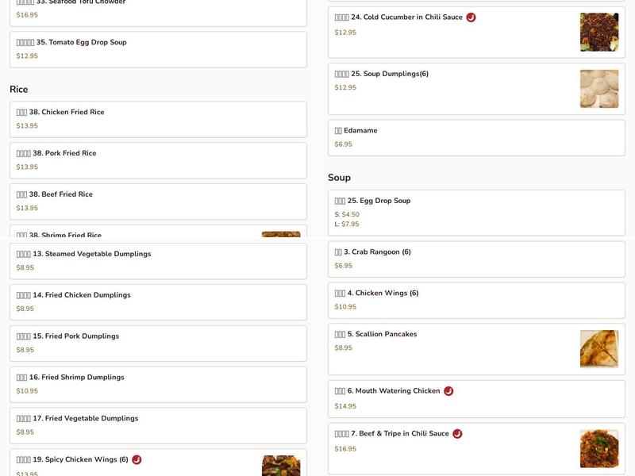Add Beef Fried Rice to the order

158,202
